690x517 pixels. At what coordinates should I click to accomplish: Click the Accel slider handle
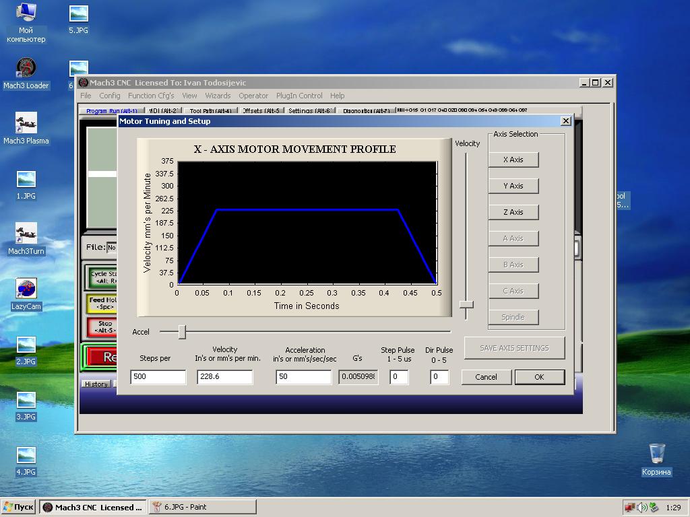(182, 331)
